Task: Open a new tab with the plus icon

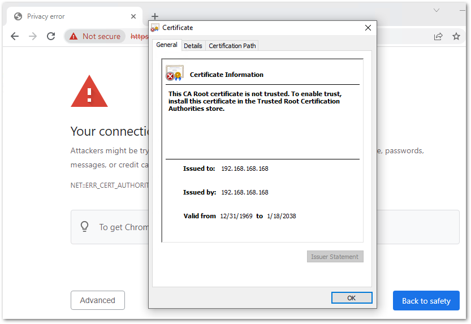Action: [x=155, y=16]
